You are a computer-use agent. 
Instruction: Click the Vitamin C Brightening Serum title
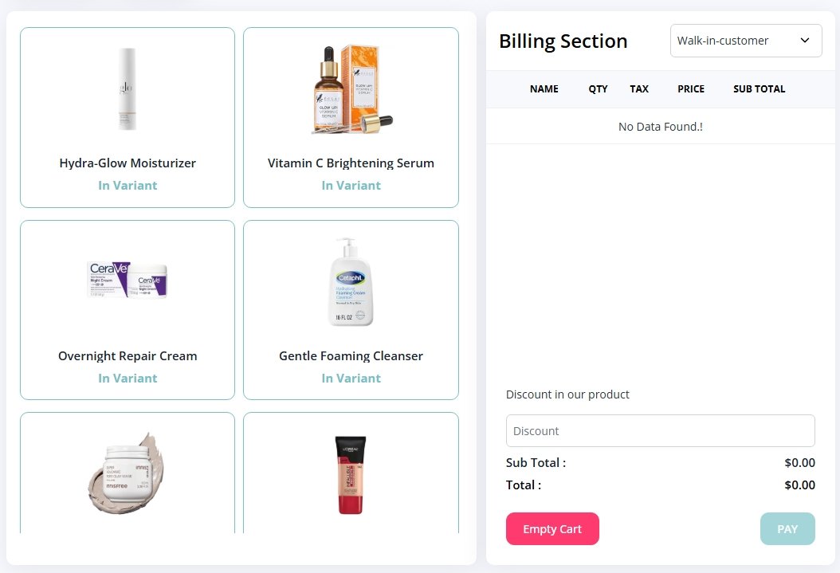point(351,163)
